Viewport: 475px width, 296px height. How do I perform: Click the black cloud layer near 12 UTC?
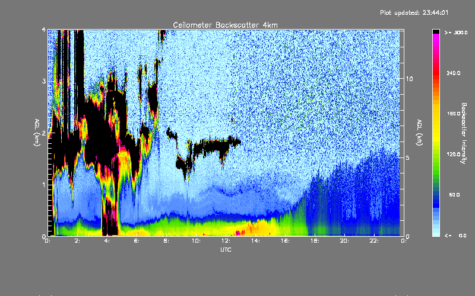(x=217, y=146)
